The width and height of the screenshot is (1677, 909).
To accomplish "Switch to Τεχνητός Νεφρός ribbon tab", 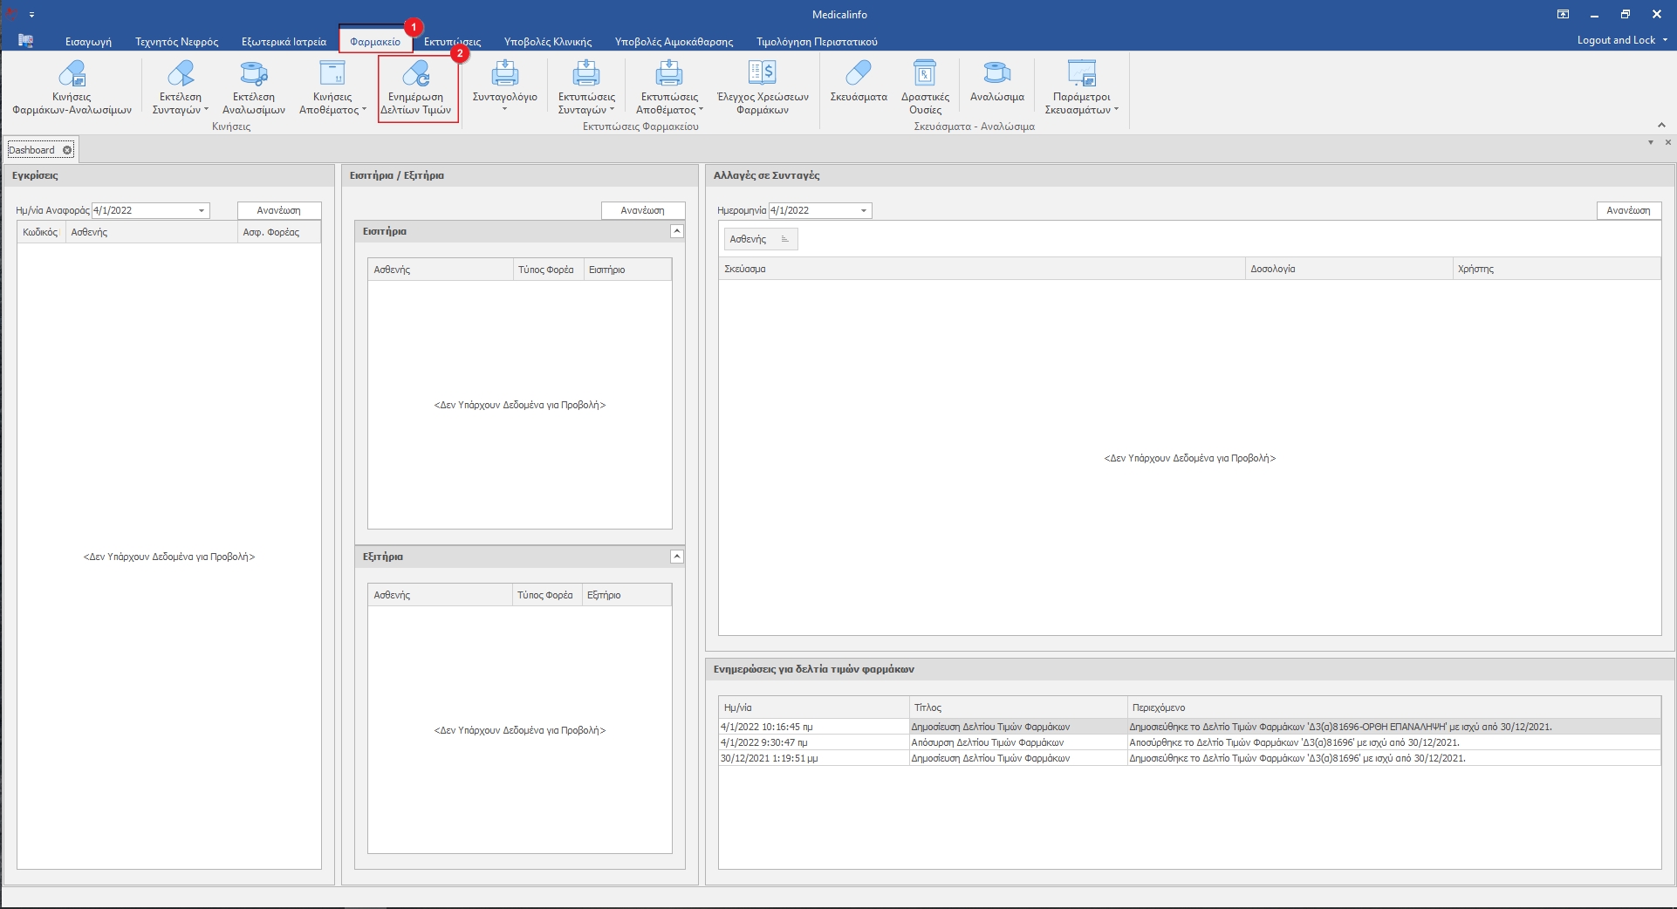I will (176, 42).
